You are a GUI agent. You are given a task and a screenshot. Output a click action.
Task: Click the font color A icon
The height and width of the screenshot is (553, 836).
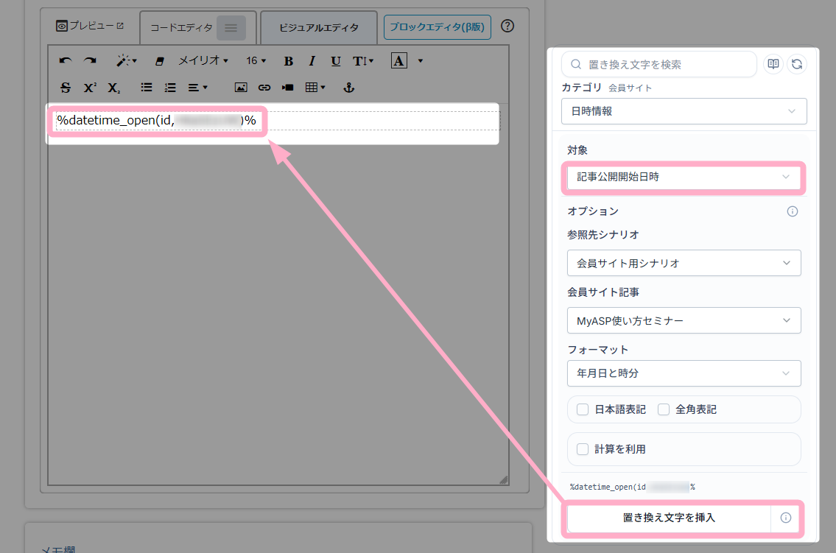398,60
